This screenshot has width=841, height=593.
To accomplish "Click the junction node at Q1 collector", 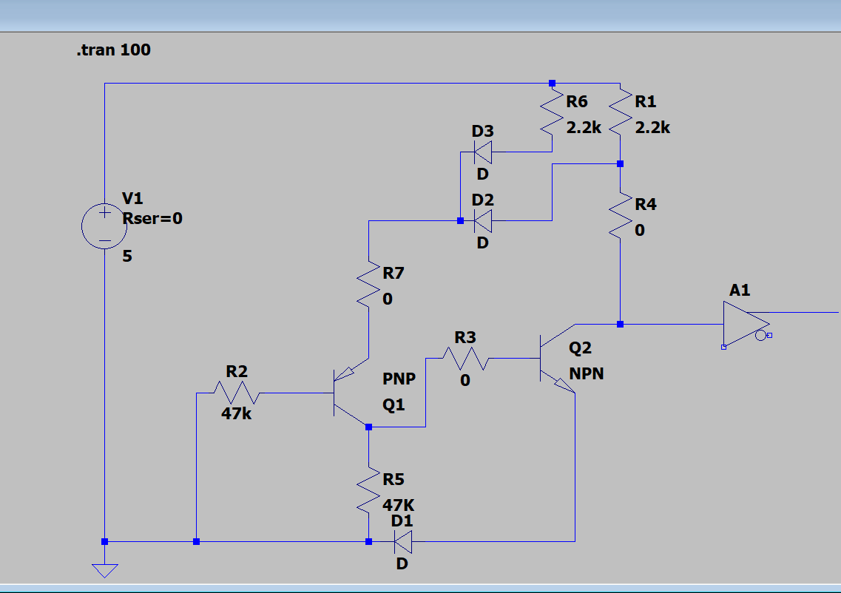I will (x=368, y=427).
